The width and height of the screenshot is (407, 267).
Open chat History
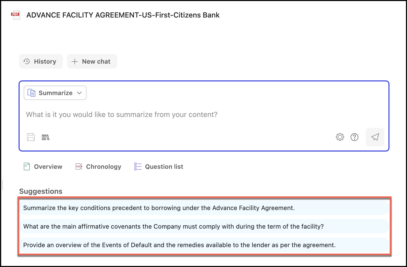(41, 61)
